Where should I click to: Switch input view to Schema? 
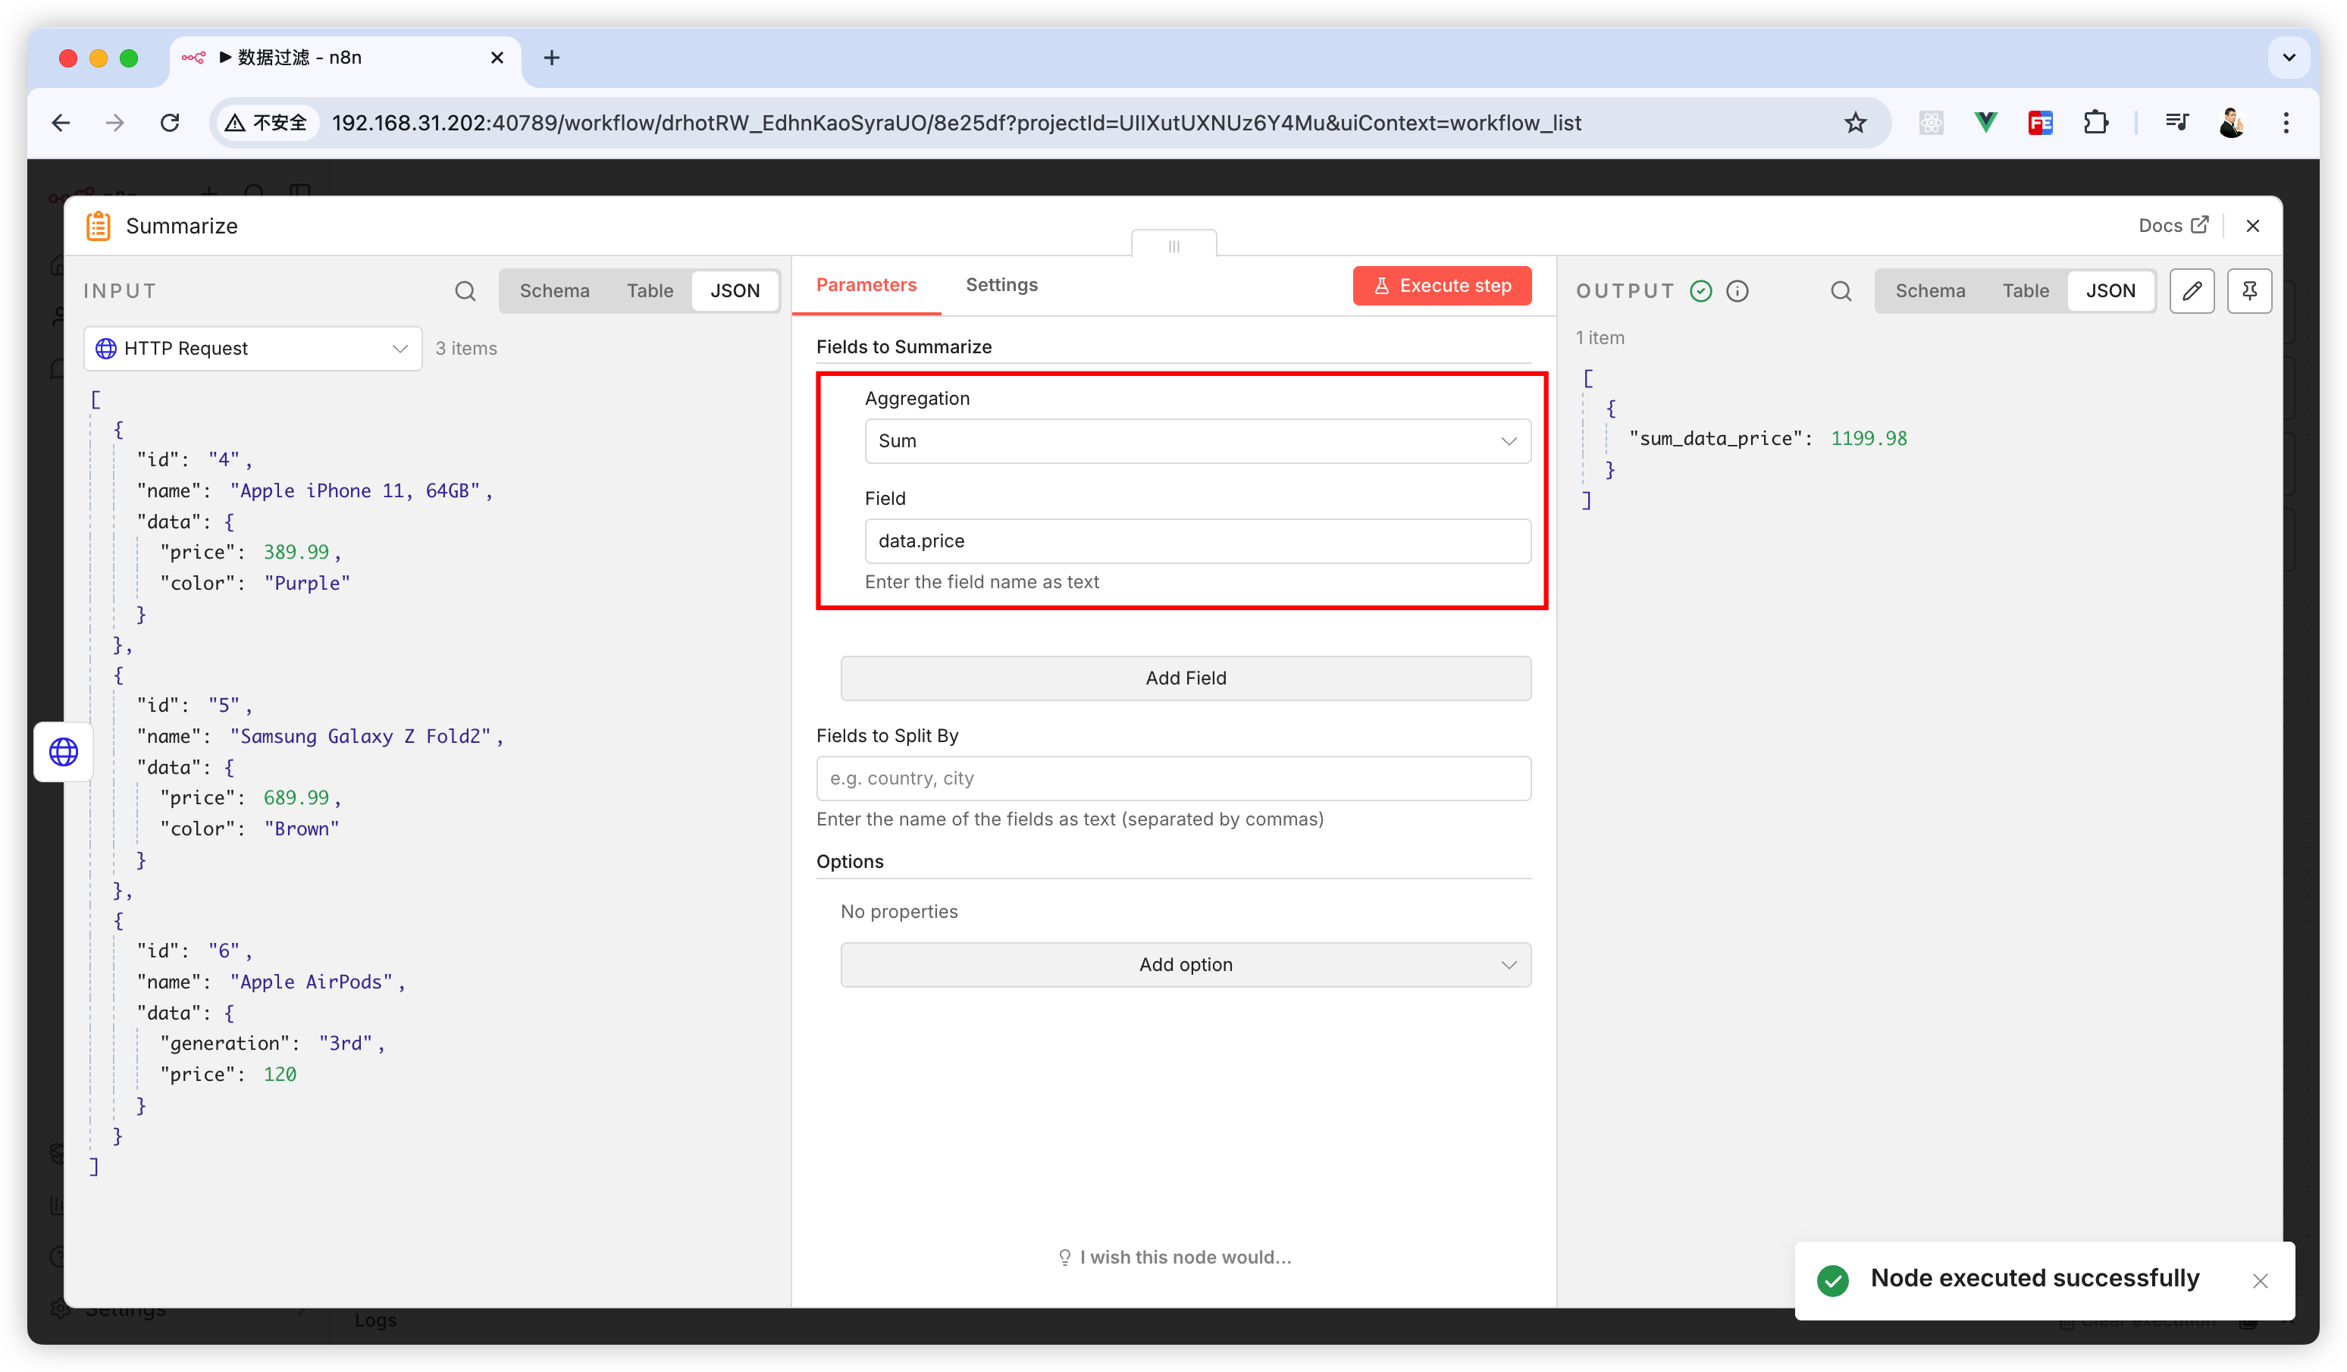tap(554, 290)
